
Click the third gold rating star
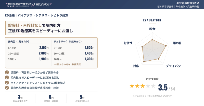coord(143,86)
